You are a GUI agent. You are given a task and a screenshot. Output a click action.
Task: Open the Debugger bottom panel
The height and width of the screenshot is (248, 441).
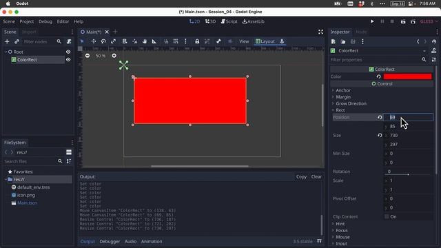click(x=110, y=241)
